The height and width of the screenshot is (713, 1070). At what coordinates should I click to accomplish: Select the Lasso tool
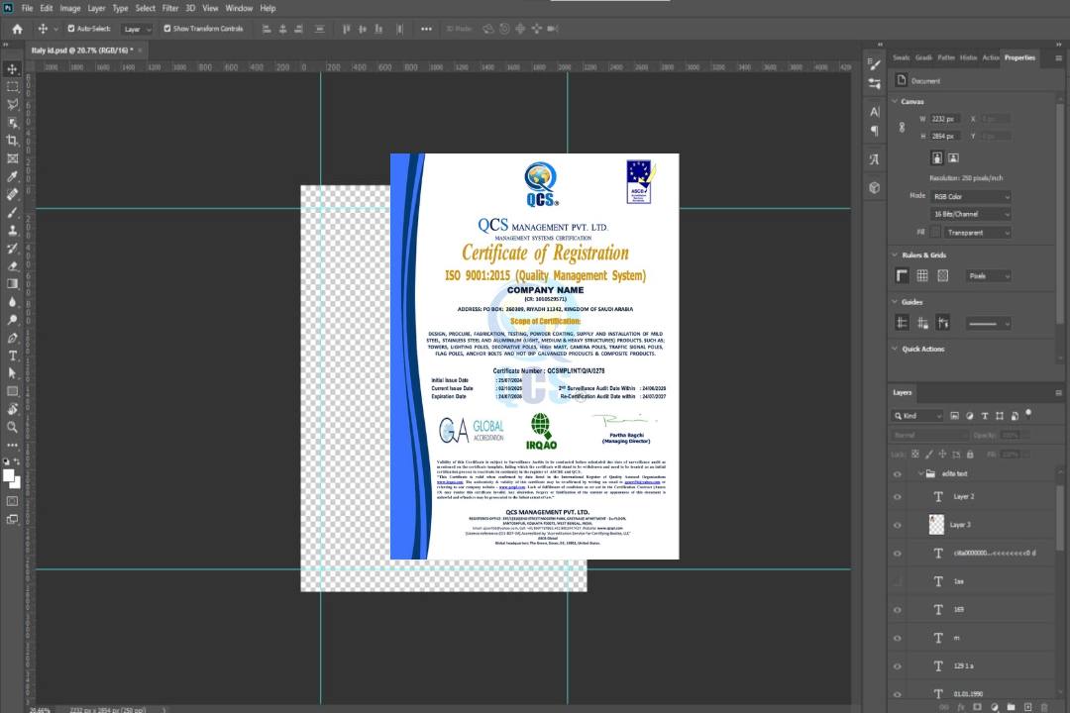point(12,104)
